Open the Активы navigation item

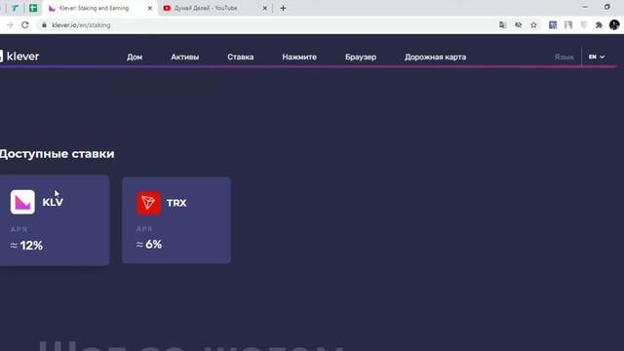click(184, 57)
